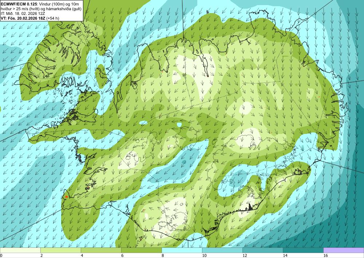
Task: Click the '10' legend scale label
Action: pyautogui.click(x=204, y=256)
